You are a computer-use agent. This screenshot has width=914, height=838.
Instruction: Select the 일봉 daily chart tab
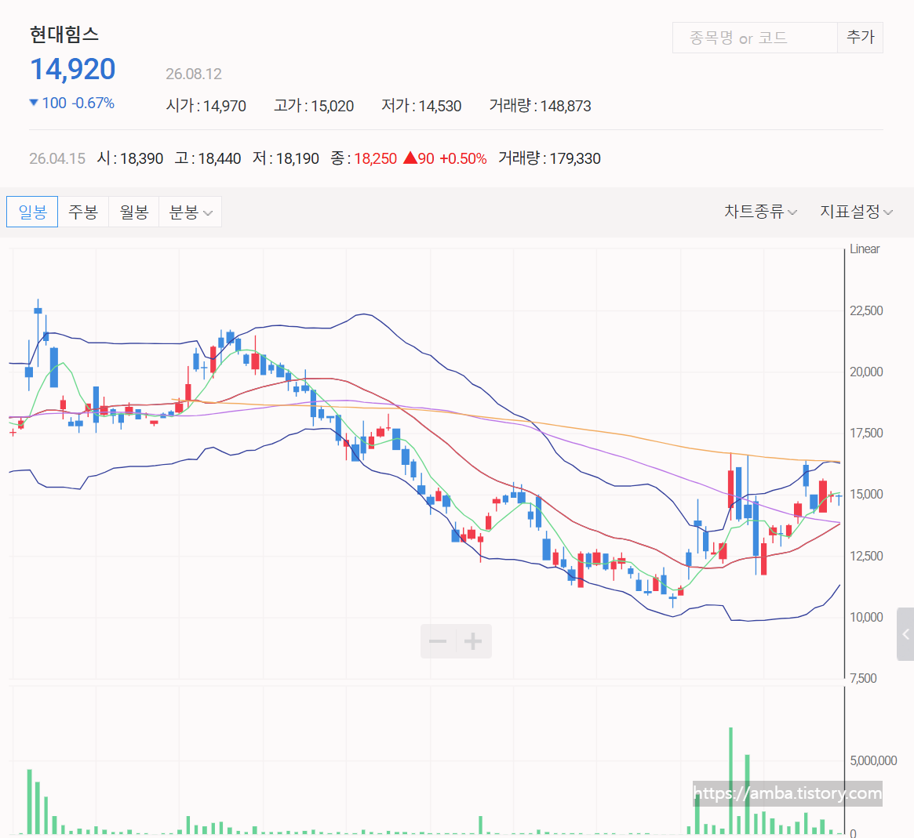[x=32, y=212]
